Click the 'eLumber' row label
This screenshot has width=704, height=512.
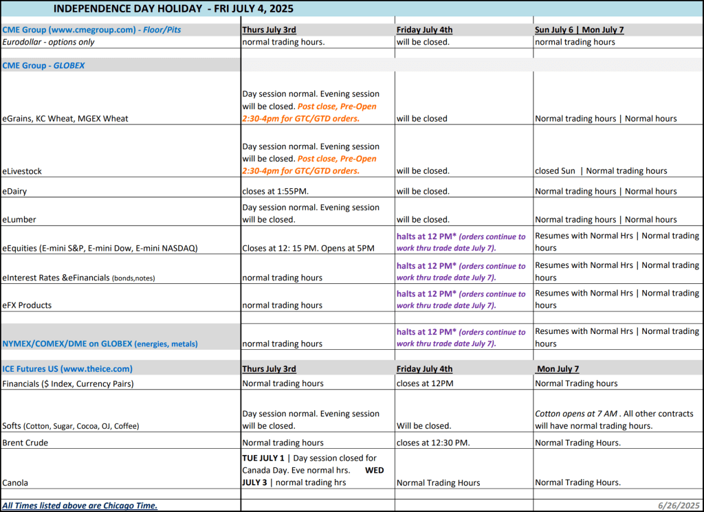tap(19, 219)
